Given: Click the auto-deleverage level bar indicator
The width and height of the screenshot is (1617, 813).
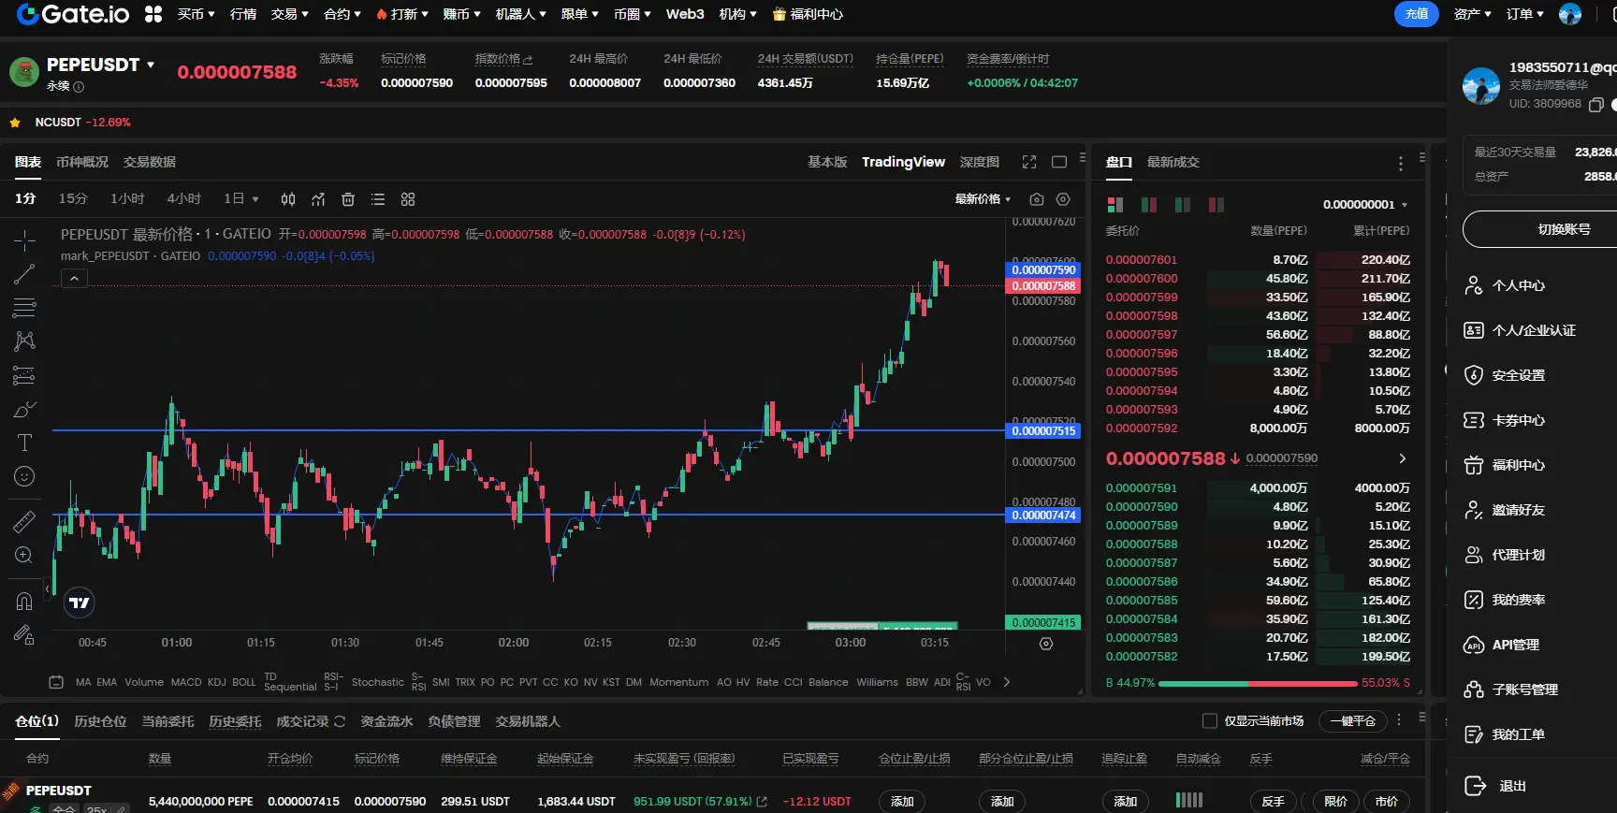Looking at the screenshot, I should (x=1188, y=800).
